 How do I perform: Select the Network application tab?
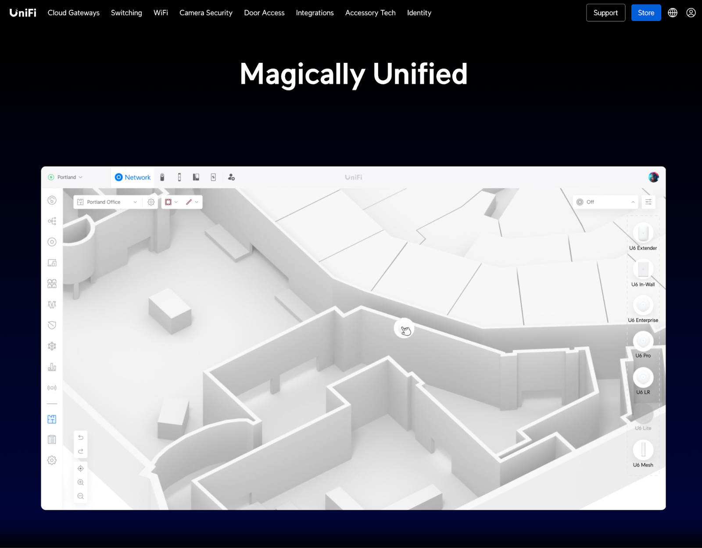click(x=133, y=177)
